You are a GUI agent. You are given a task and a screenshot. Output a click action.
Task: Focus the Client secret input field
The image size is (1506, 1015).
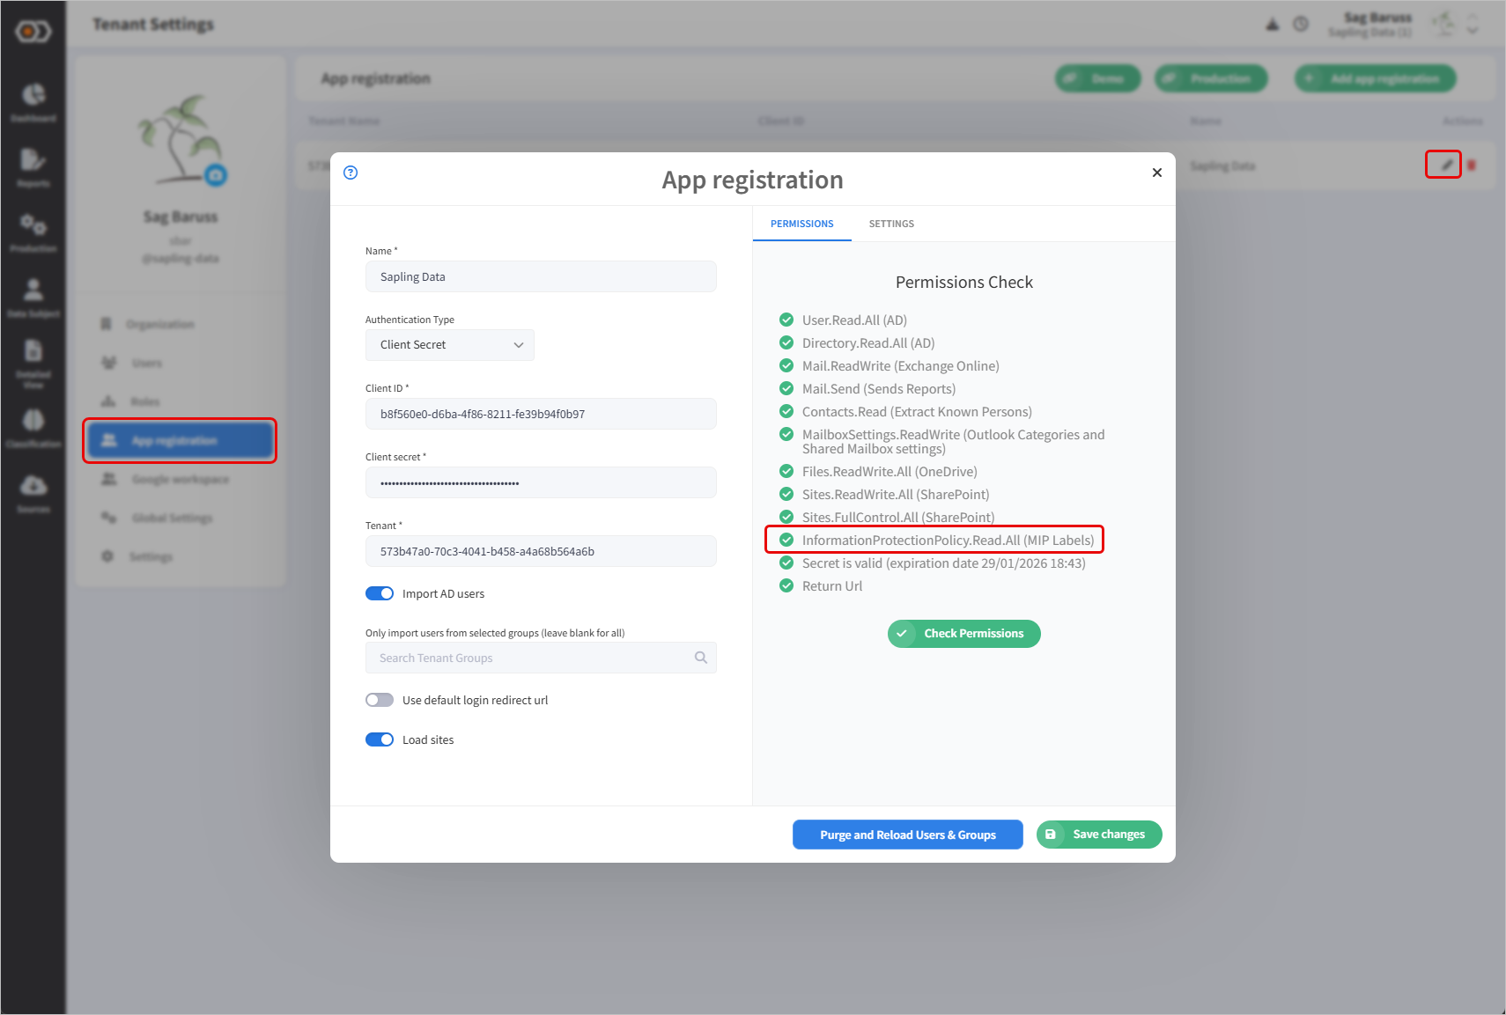click(541, 482)
